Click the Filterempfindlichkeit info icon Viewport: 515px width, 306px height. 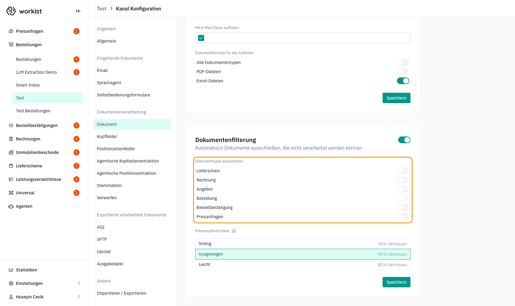[x=234, y=231]
